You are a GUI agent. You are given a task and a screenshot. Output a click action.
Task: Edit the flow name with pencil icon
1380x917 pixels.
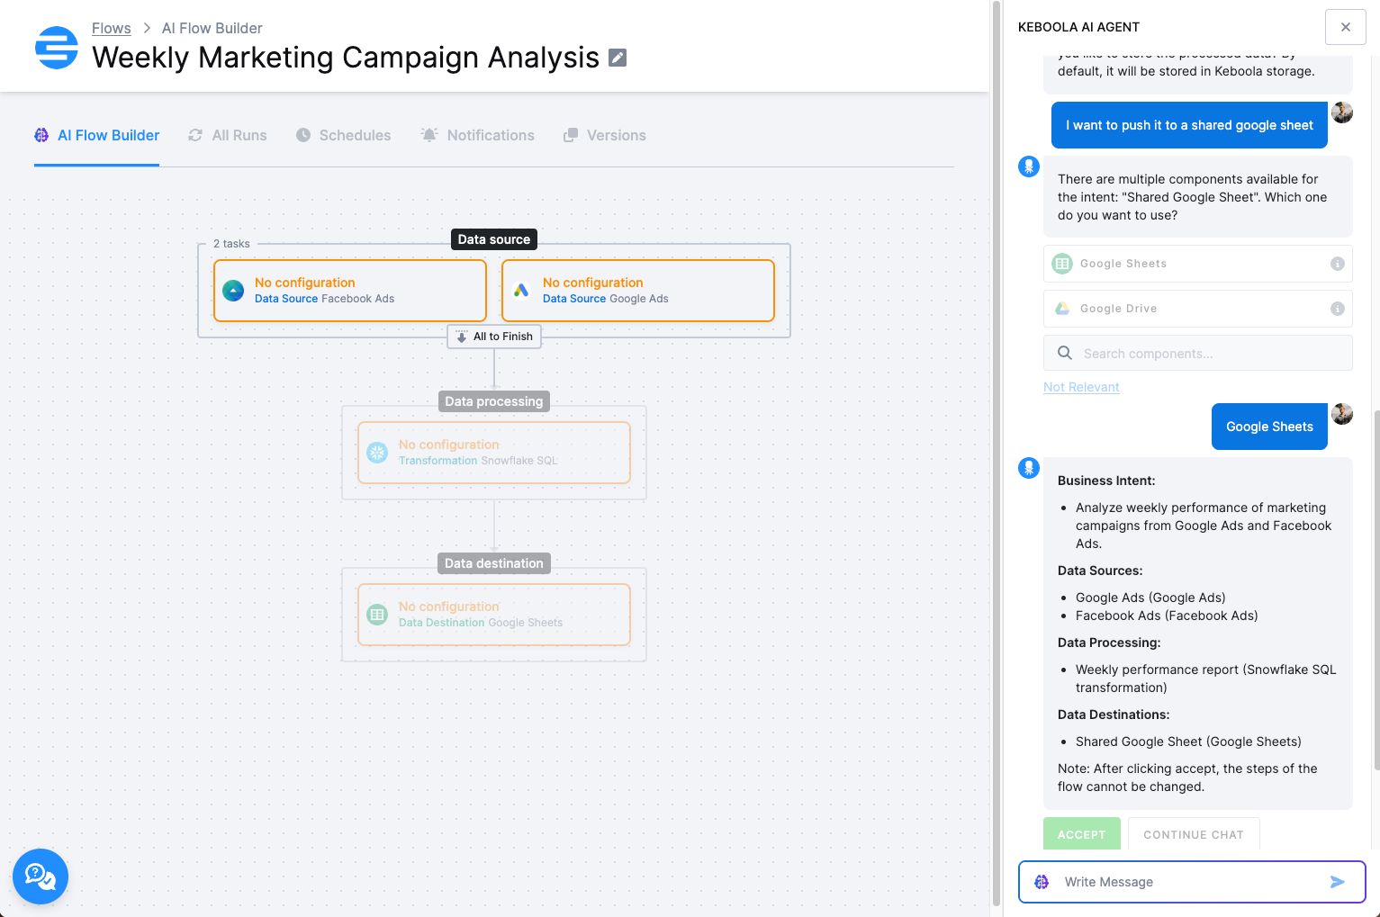(618, 58)
